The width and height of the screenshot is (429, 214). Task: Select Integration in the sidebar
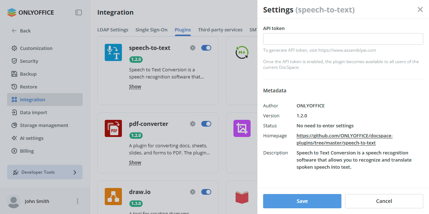pyautogui.click(x=45, y=100)
